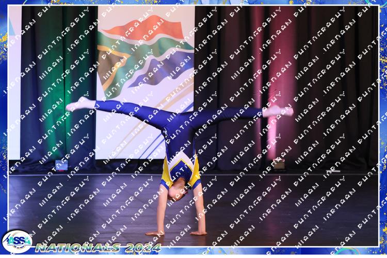Click the gymnast doing a handstand split

click(180, 166)
